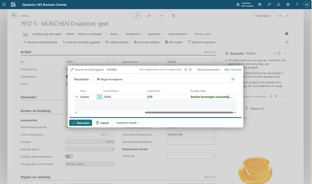Open the environment info icon in header
The height and width of the screenshot is (184, 312).
click(238, 5)
